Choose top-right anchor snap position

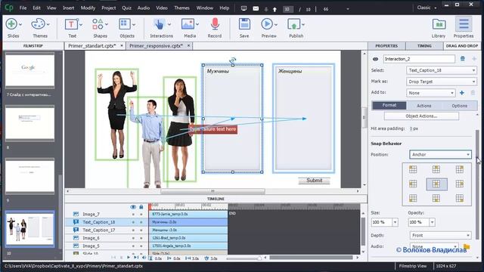[459, 169]
